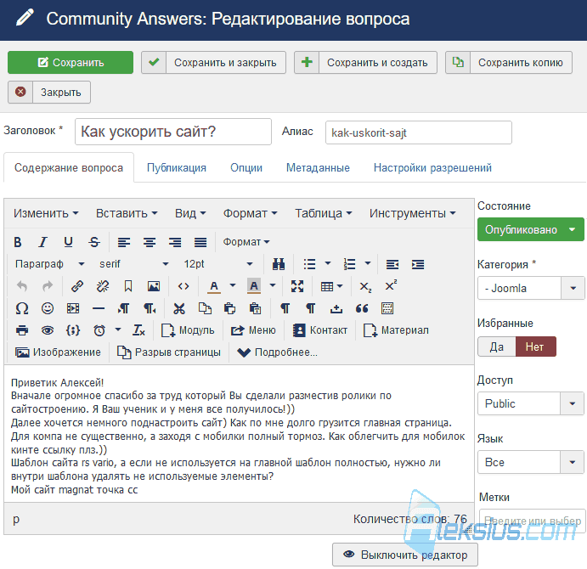Insert an anchor bookmark
The height and width of the screenshot is (569, 587).
[x=128, y=286]
